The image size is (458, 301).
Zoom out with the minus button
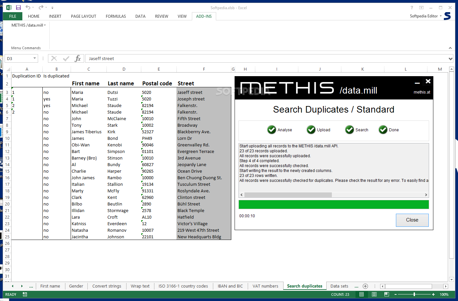tap(396, 294)
